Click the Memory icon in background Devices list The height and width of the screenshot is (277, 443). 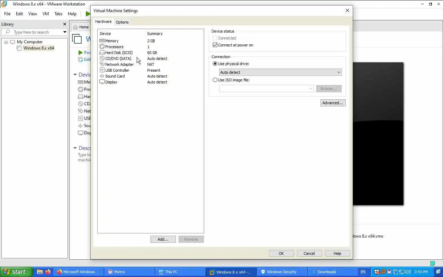click(81, 82)
